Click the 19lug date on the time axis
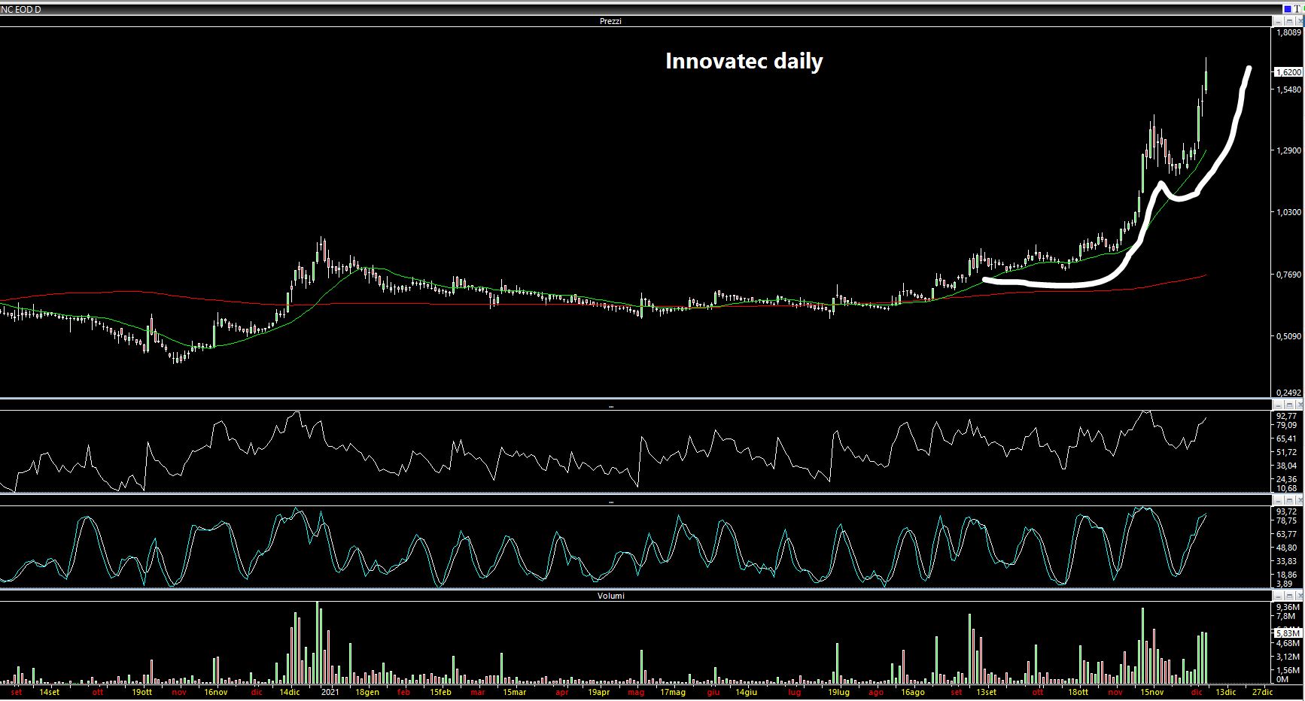This screenshot has height=701, width=1305. (x=838, y=692)
